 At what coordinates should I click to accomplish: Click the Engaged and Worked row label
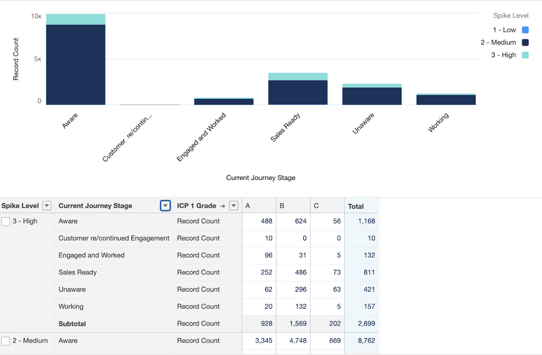tap(91, 255)
